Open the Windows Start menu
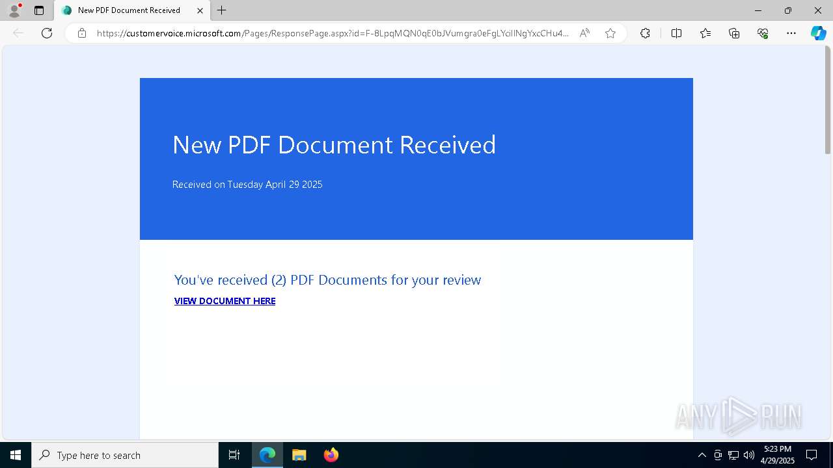833x468 pixels. pos(16,455)
